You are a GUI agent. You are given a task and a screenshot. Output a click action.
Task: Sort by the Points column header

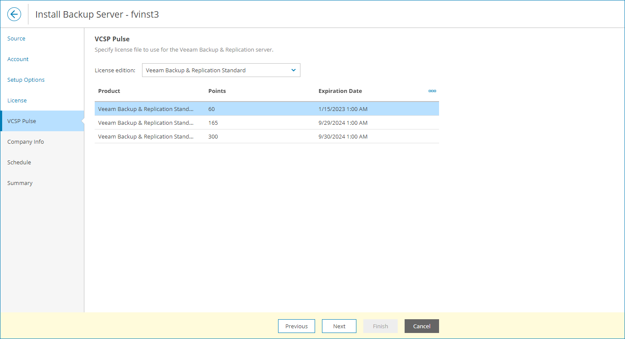pyautogui.click(x=217, y=91)
